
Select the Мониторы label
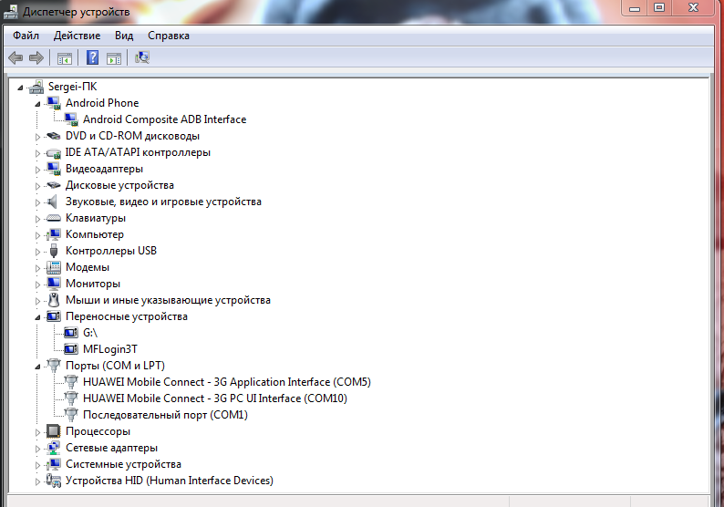[x=93, y=284]
